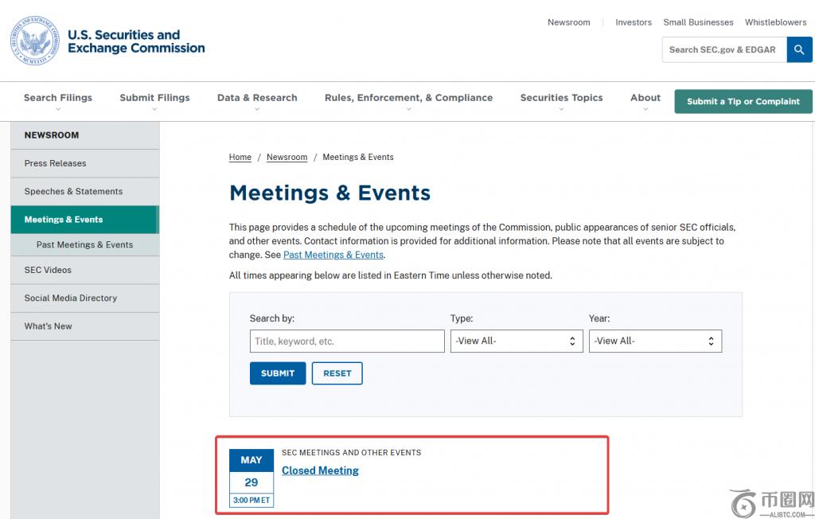Select Press Releases in the sidebar
The height and width of the screenshot is (519, 815).
(x=56, y=163)
